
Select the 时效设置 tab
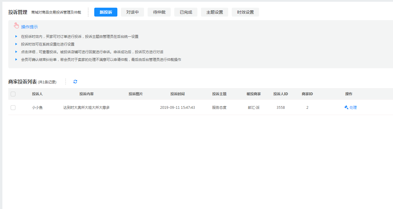point(245,12)
